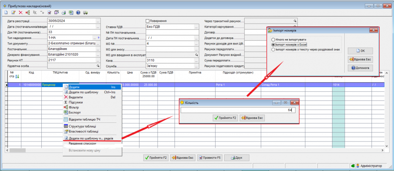Click the edit pencil toolbar icon
Image resolution: width=394 pixels, height=171 pixels.
[x=13, y=12]
